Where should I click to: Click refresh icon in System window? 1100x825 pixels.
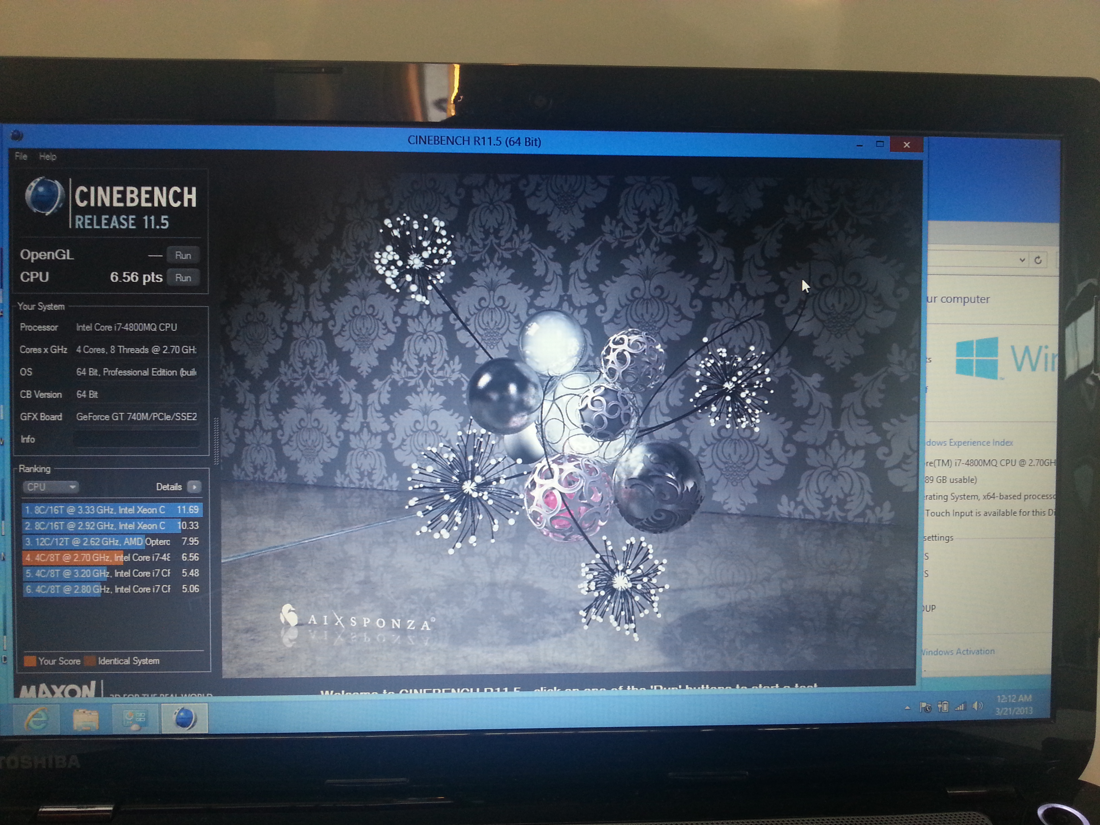click(x=1038, y=260)
